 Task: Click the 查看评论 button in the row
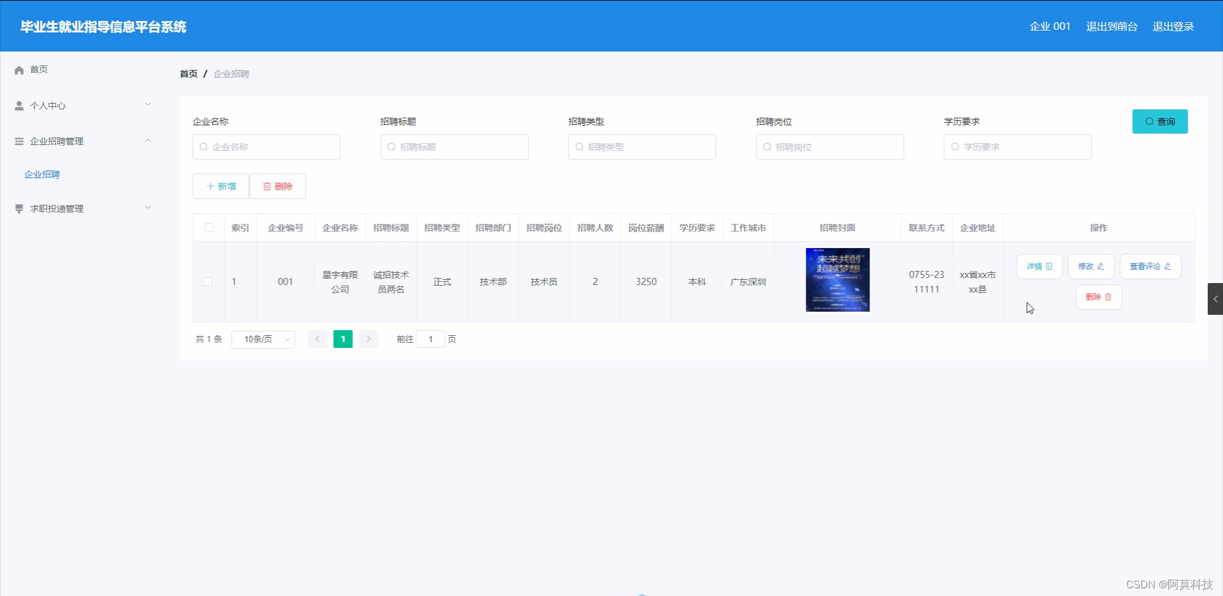click(1149, 267)
